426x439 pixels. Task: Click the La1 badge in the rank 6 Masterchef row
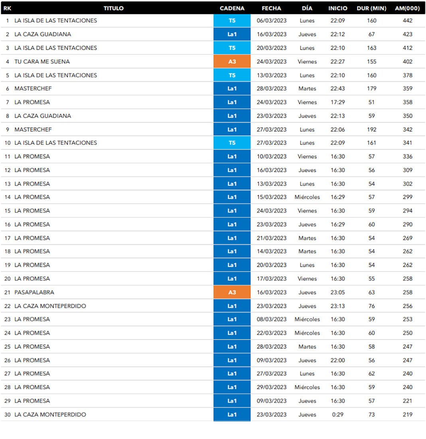click(x=232, y=89)
